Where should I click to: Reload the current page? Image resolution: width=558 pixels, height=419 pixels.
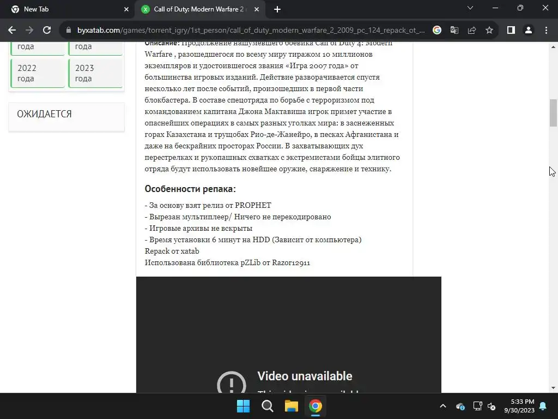(47, 31)
